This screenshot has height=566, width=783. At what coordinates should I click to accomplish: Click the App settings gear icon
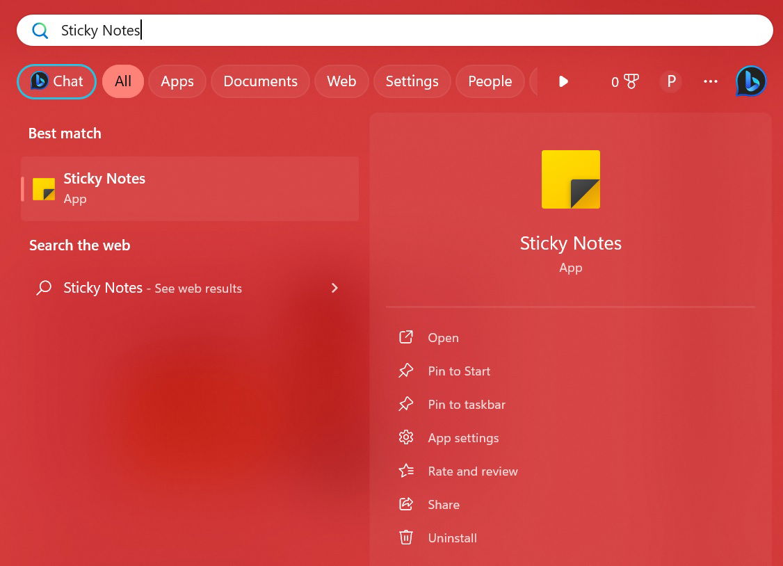pos(406,438)
